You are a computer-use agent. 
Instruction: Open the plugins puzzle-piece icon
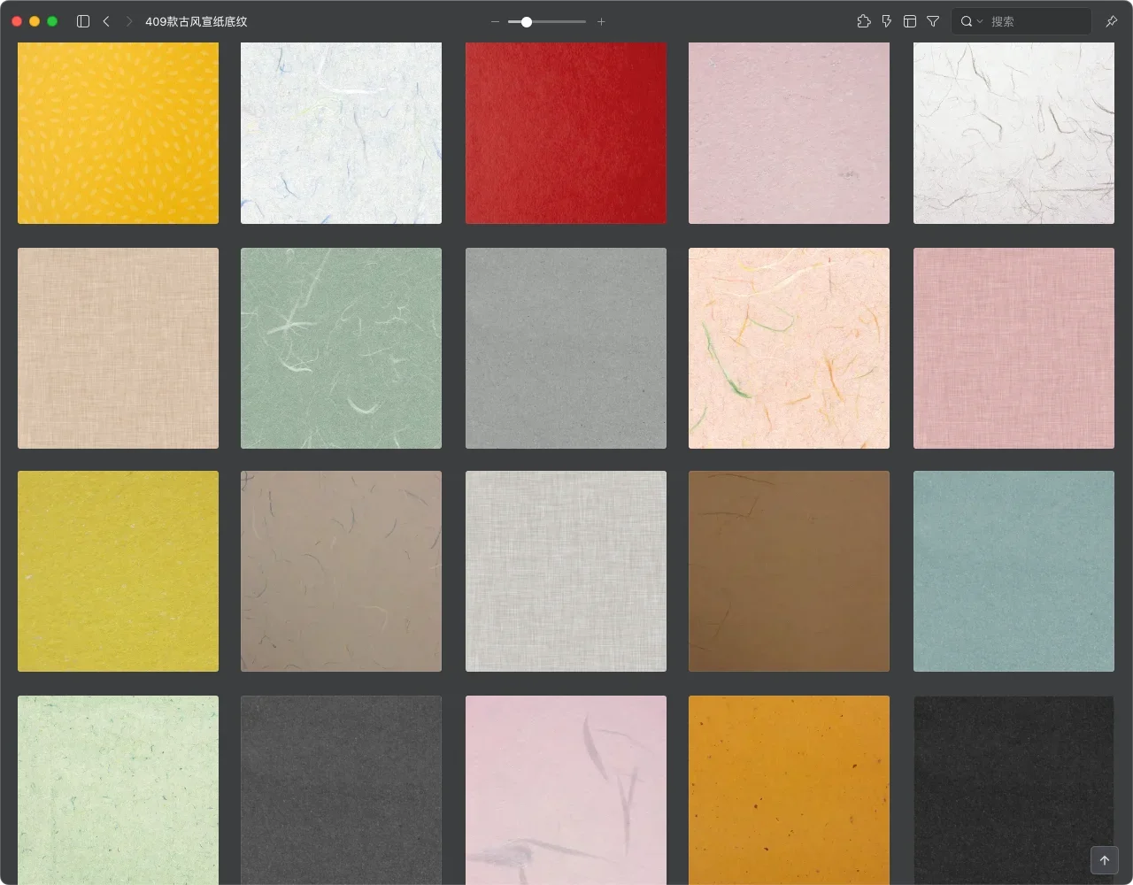pos(864,21)
